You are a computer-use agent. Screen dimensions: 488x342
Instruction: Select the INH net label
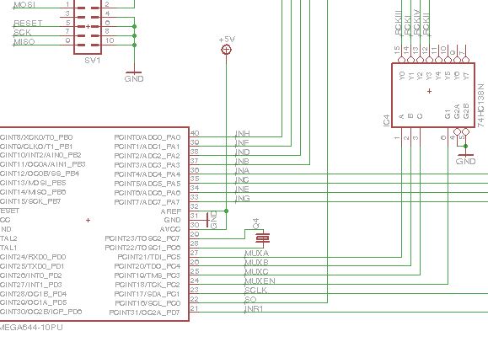(243, 133)
